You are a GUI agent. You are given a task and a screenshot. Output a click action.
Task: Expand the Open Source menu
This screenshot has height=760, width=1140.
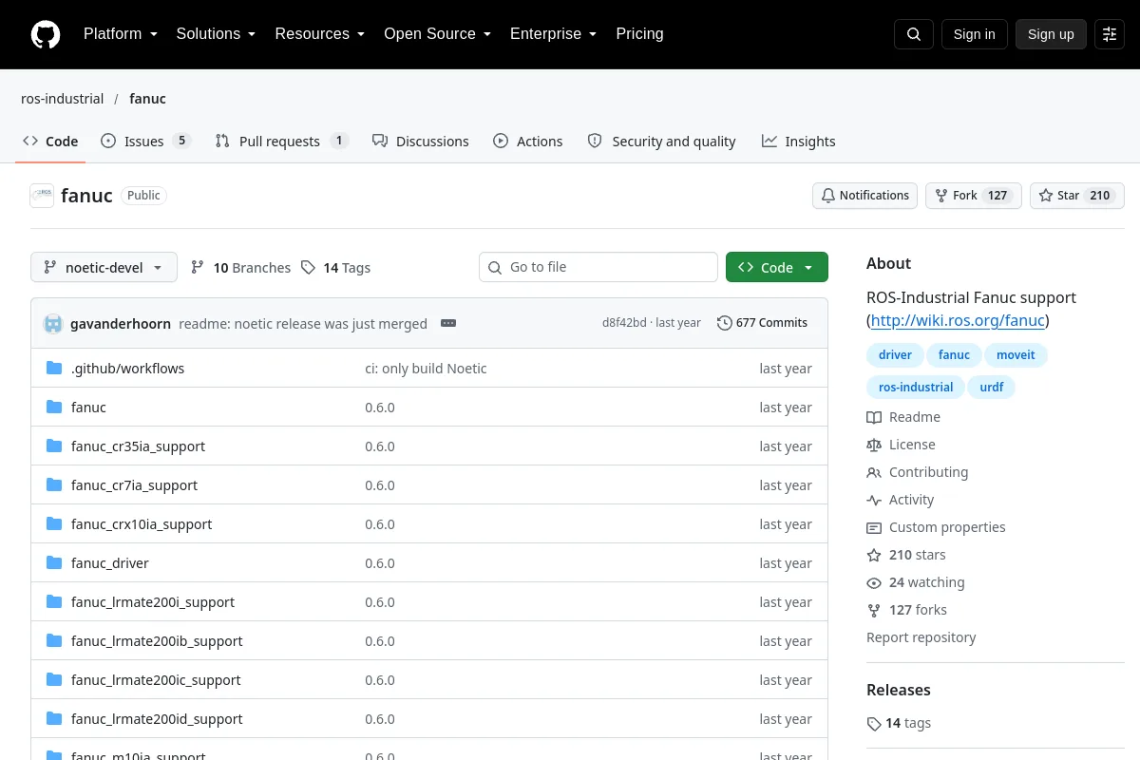click(437, 34)
